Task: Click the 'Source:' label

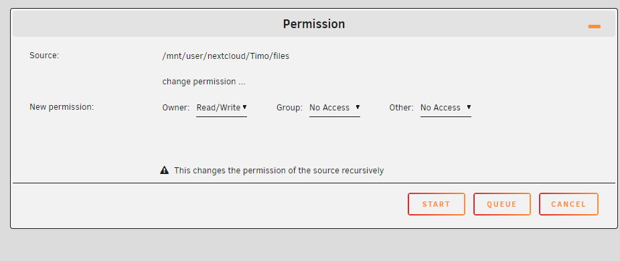Action: [44, 56]
